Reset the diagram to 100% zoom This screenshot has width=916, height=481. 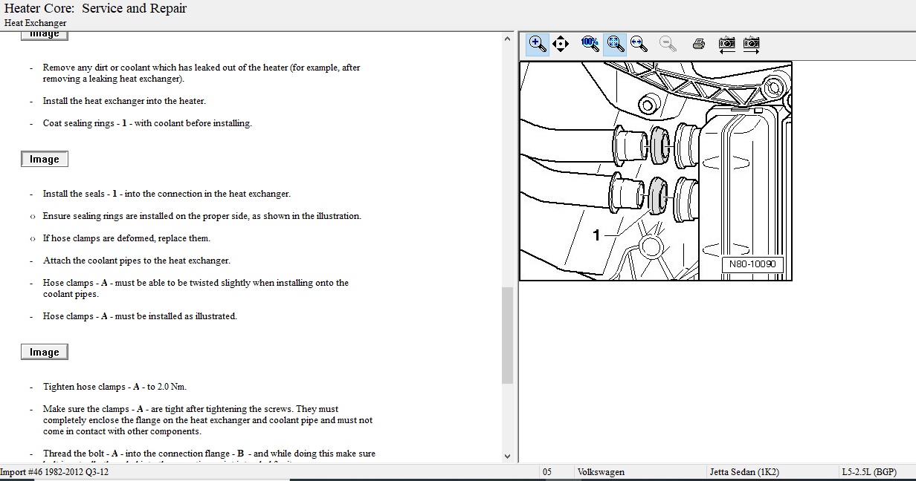tap(590, 44)
